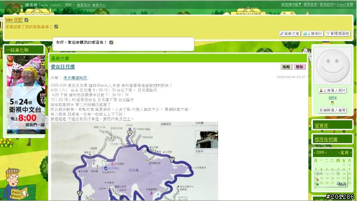
Task: Click the blog home link in the top-right bar
Action: 310,4
